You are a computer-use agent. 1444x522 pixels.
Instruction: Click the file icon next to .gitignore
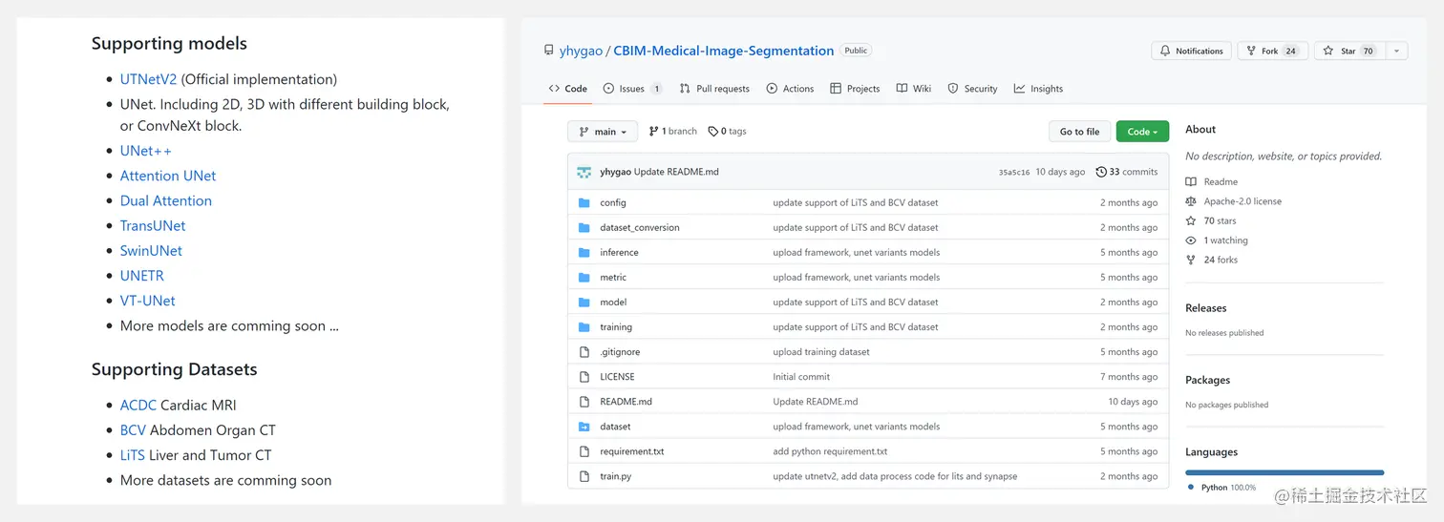[x=584, y=351]
